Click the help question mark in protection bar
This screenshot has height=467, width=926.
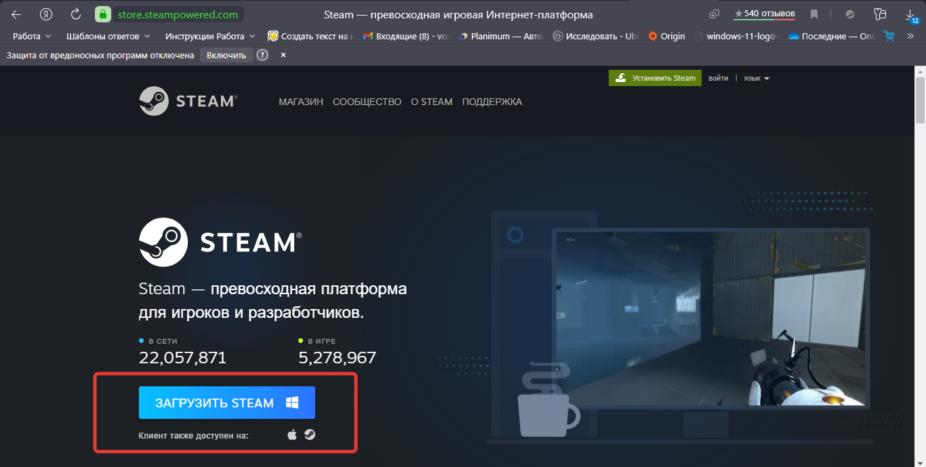pos(262,55)
